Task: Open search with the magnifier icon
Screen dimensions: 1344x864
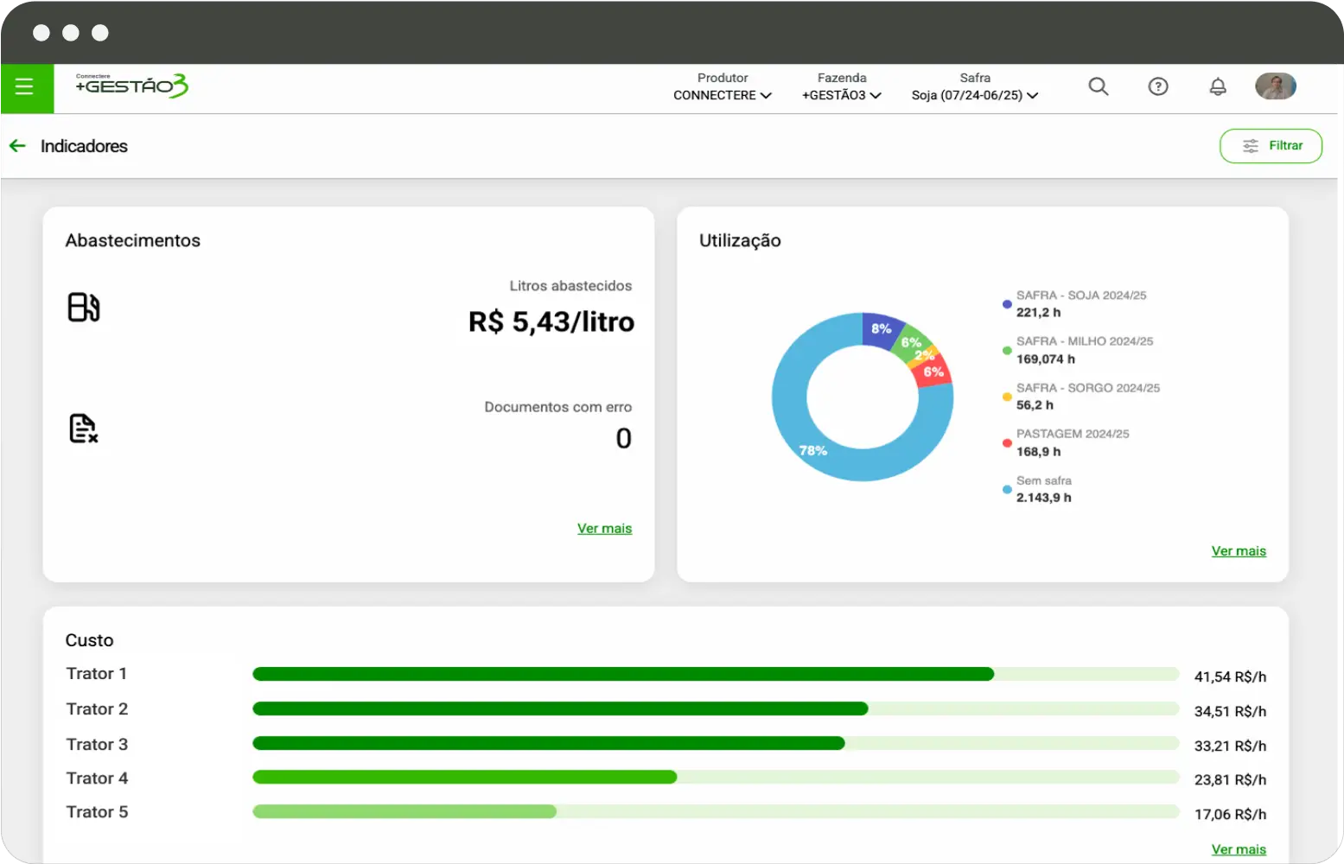Action: [1098, 86]
